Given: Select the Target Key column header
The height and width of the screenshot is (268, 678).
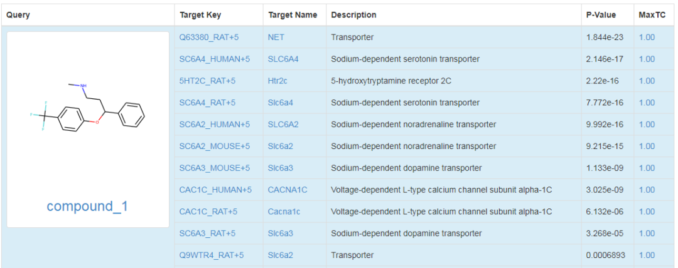Looking at the screenshot, I should click(x=200, y=14).
